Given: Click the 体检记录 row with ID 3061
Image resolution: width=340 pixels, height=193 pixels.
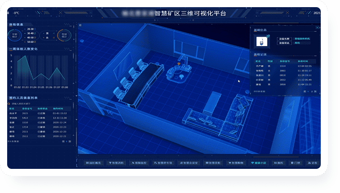Looking at the screenshot, I should tap(285, 71).
